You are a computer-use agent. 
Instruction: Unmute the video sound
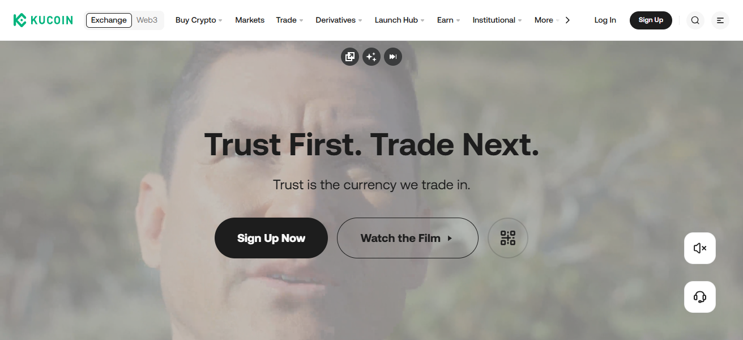tap(700, 248)
